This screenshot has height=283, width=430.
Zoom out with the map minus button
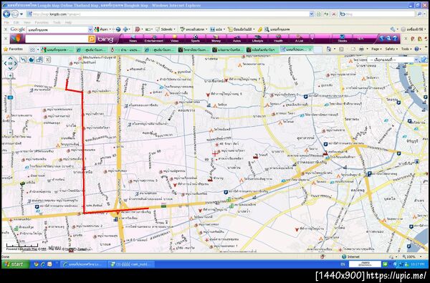(x=11, y=132)
